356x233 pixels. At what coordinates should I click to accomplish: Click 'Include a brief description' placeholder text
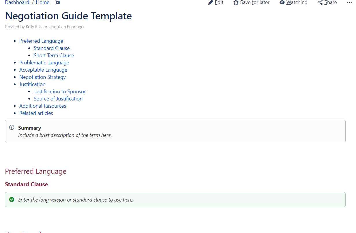[65, 135]
